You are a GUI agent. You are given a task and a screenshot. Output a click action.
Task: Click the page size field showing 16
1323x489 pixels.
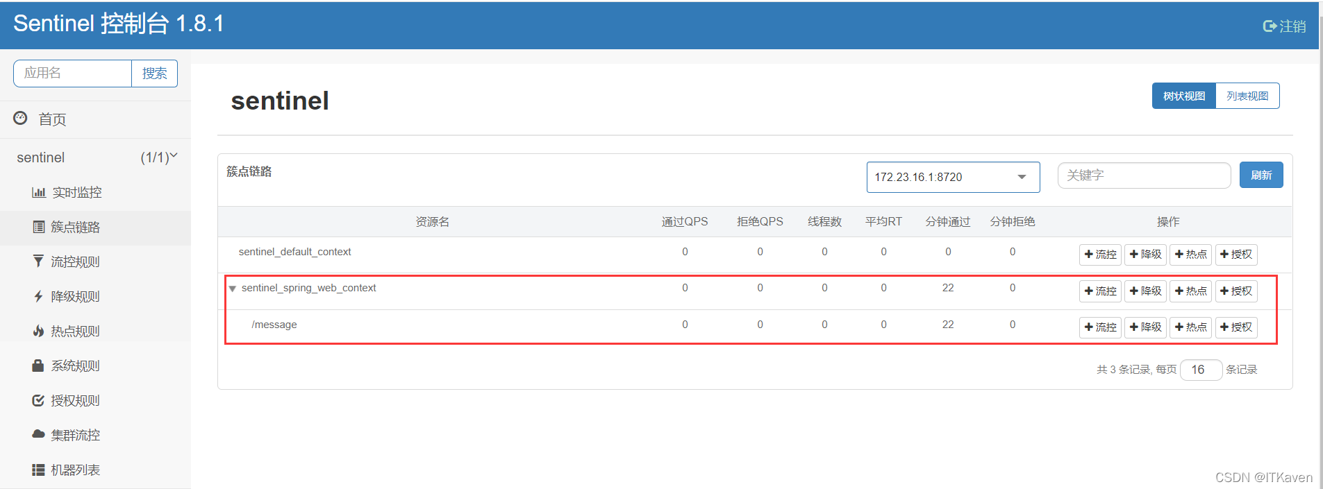(x=1201, y=370)
